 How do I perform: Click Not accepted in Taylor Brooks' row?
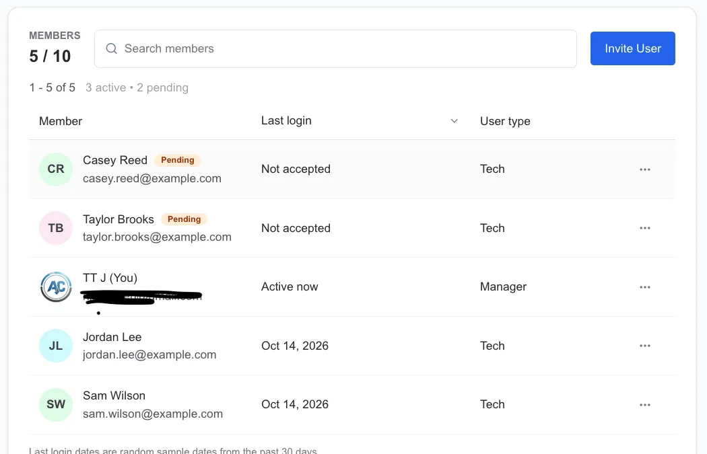click(x=296, y=228)
